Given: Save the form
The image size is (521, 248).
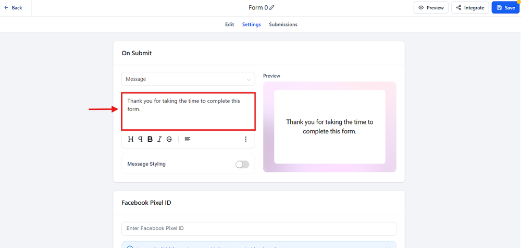Looking at the screenshot, I should (505, 8).
